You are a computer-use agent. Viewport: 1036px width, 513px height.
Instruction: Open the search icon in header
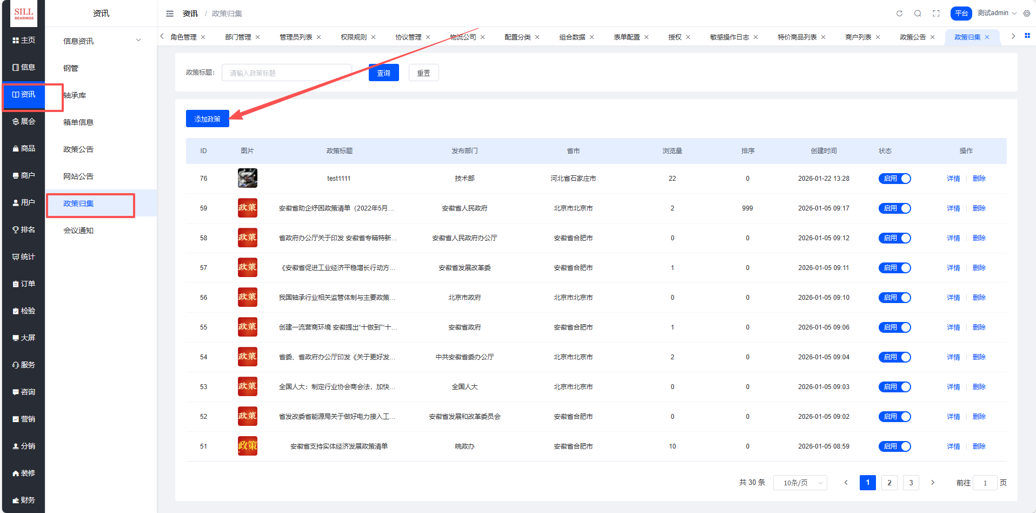click(x=918, y=14)
